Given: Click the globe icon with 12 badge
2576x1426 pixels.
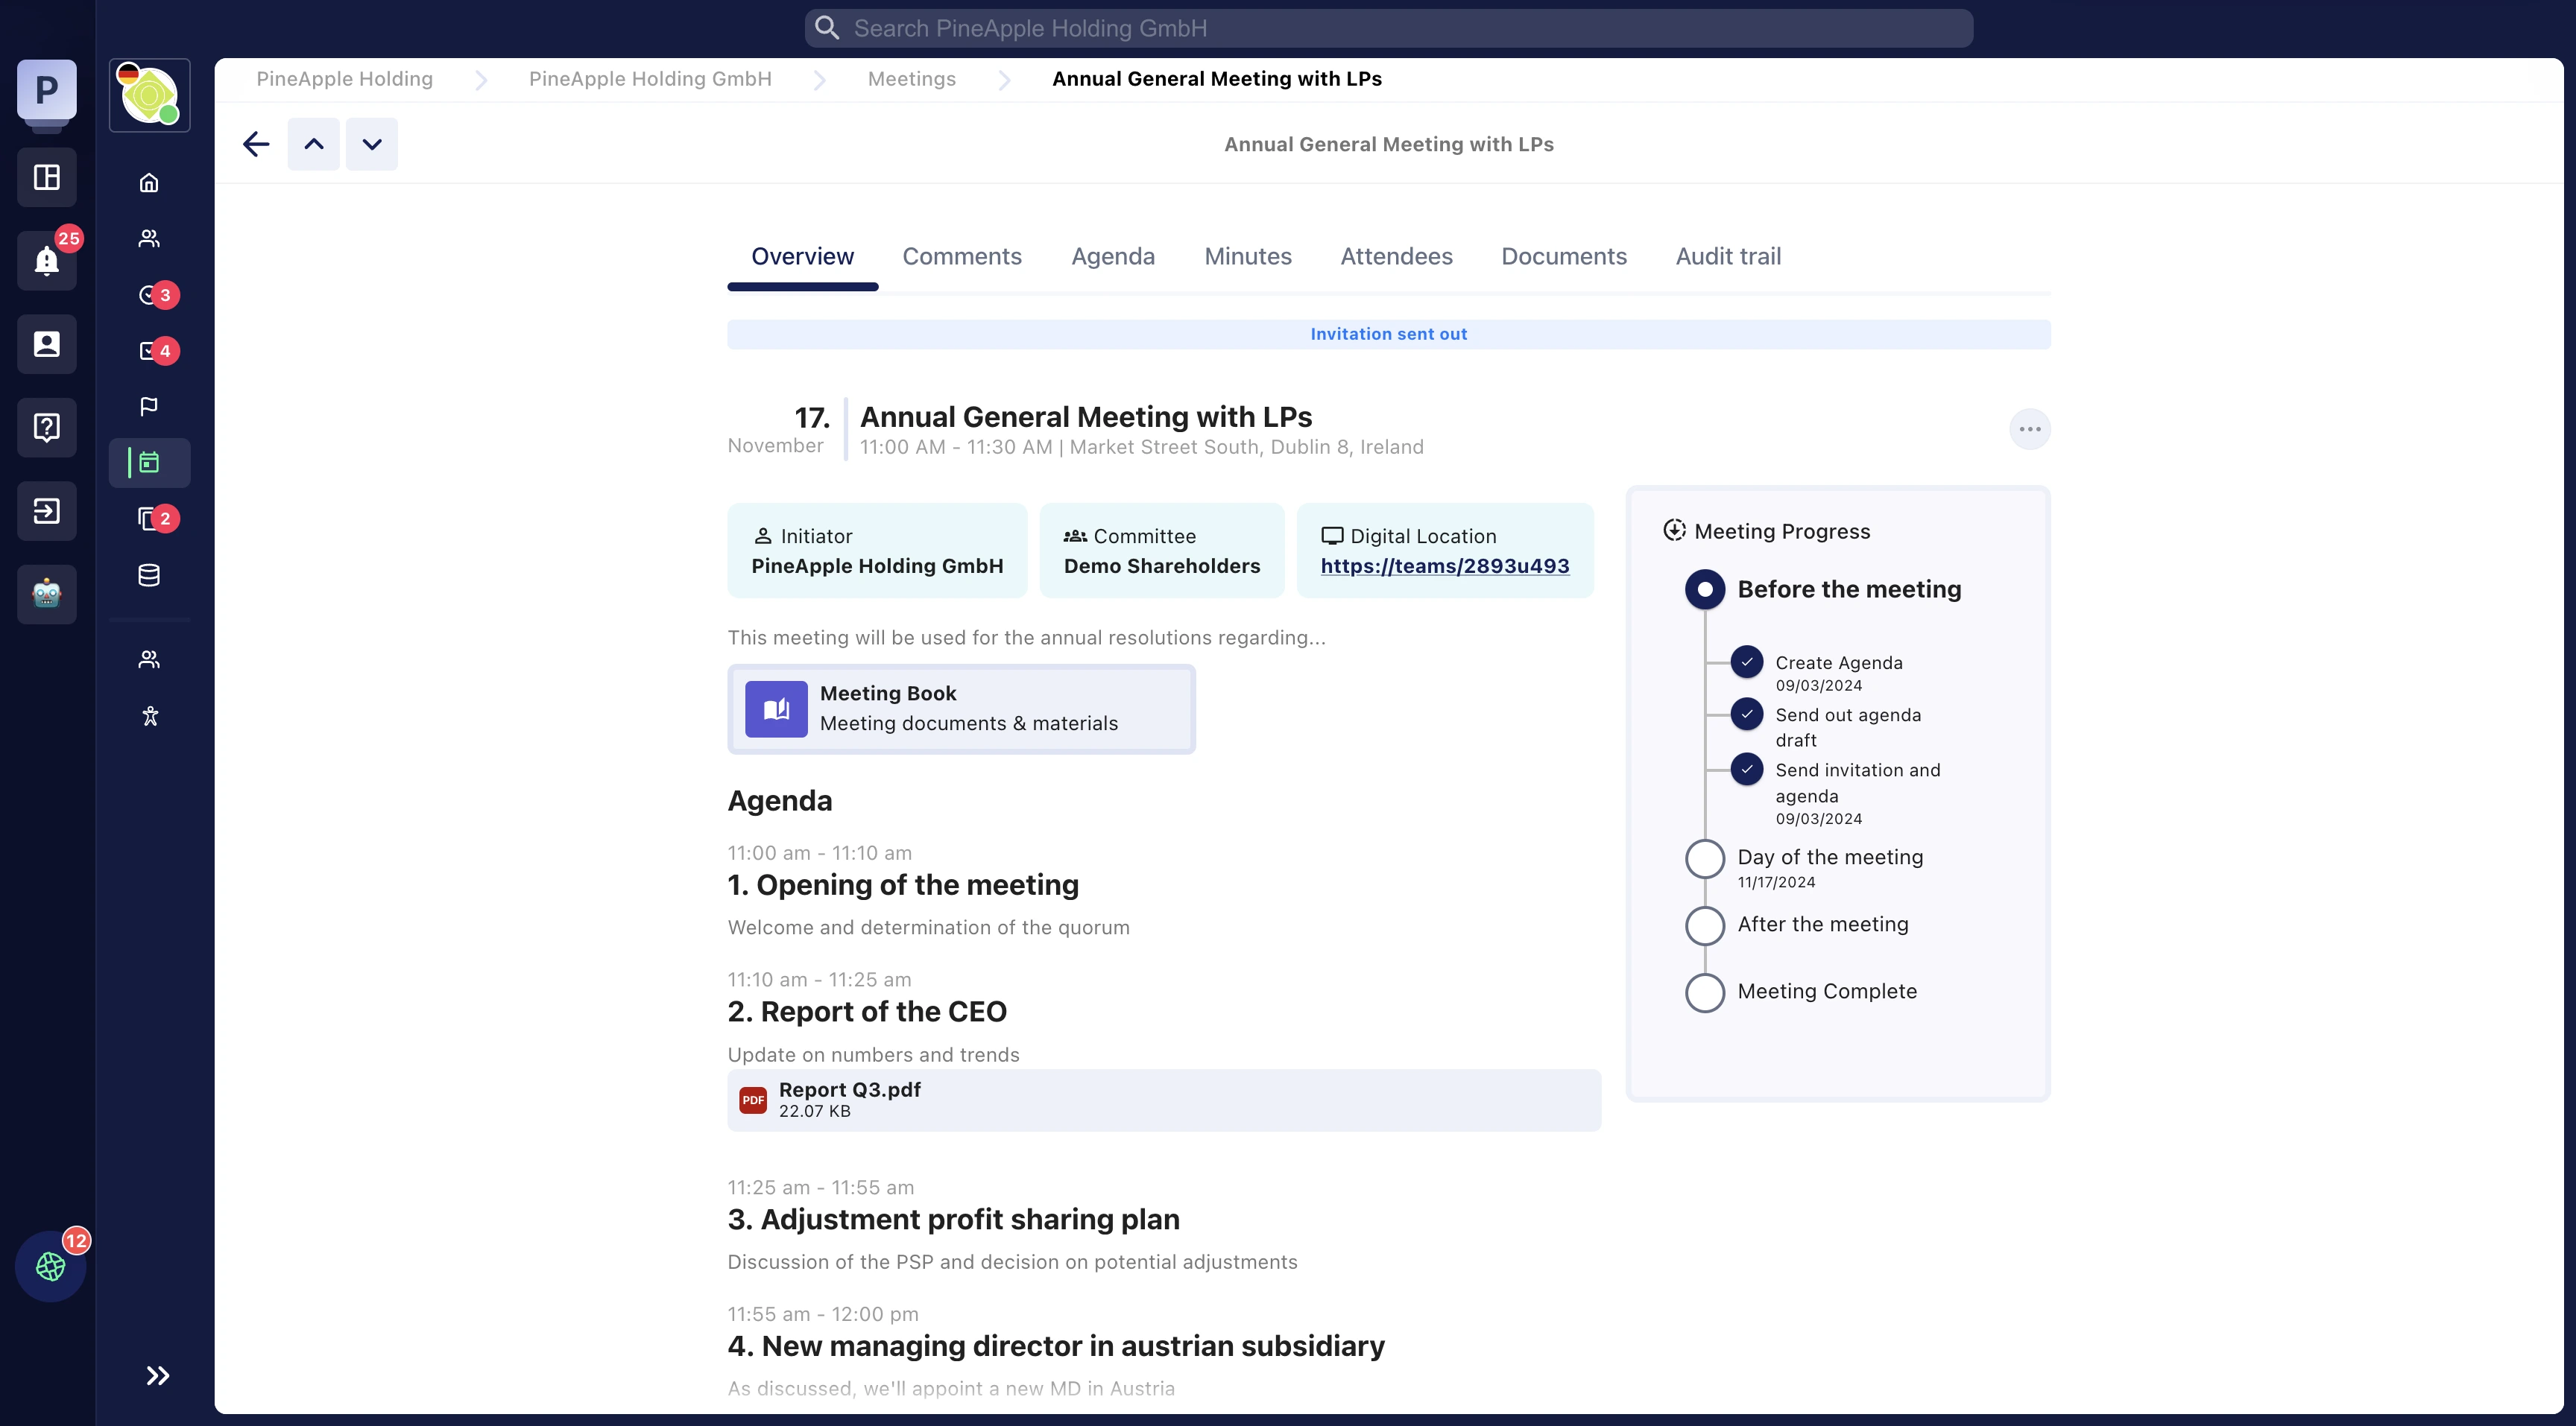Looking at the screenshot, I should [x=51, y=1266].
